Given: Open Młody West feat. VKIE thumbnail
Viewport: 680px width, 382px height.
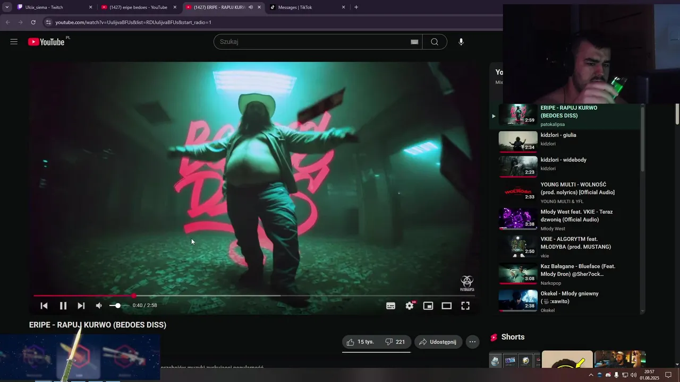Looking at the screenshot, I should click(x=518, y=218).
